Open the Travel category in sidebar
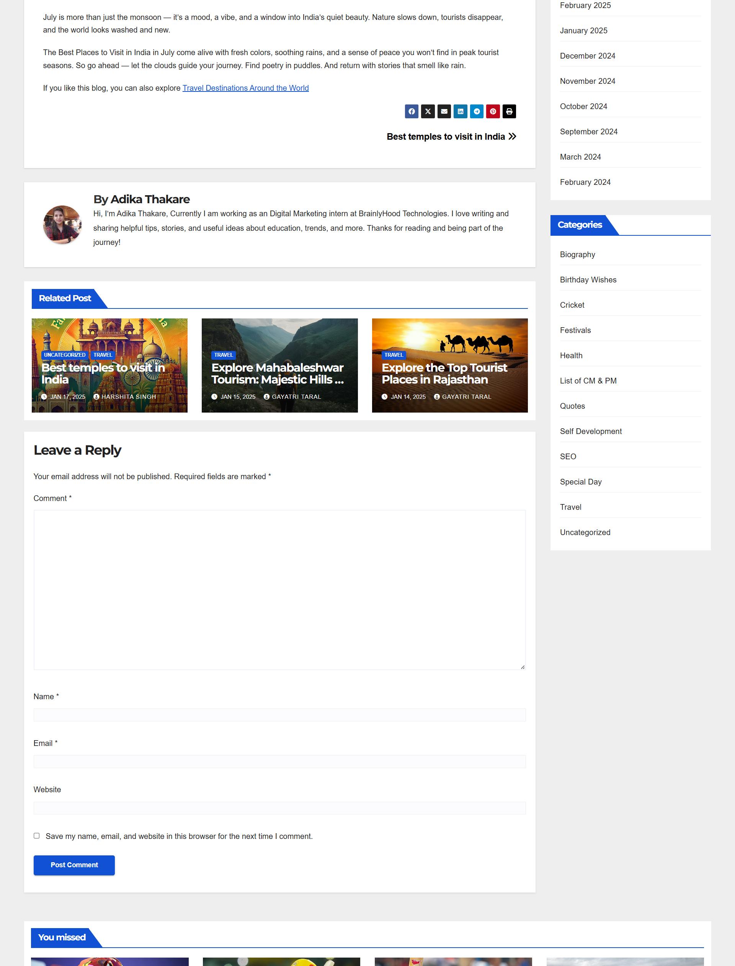This screenshot has height=966, width=735. (570, 507)
